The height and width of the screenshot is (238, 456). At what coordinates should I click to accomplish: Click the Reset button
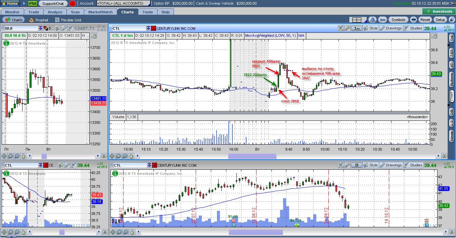425,20
